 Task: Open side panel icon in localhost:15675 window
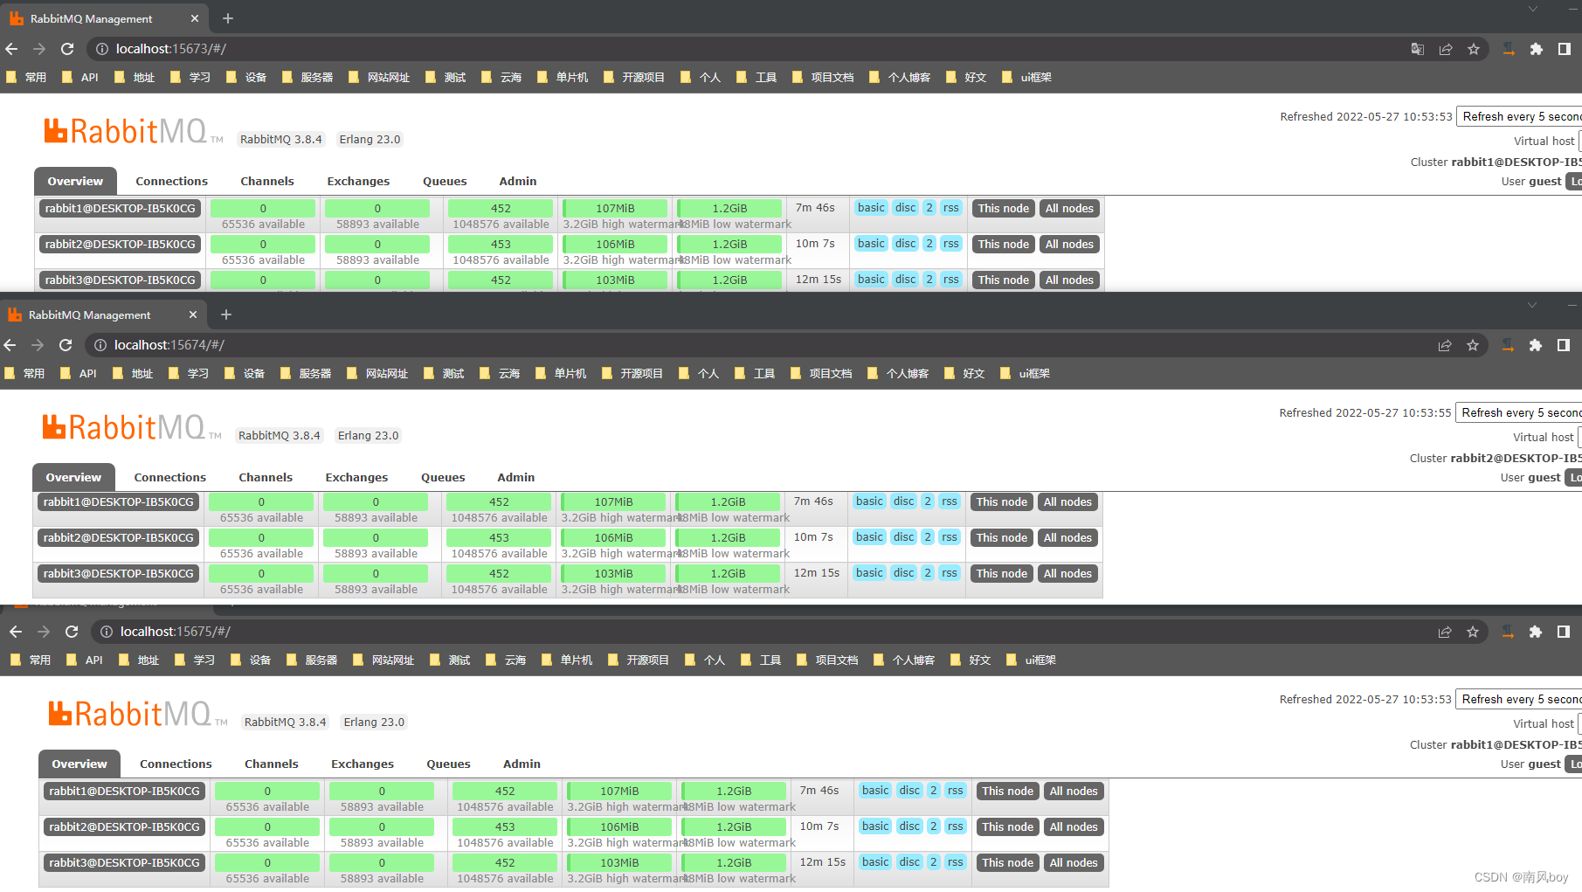1564,632
